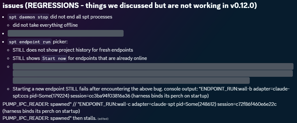Click the word 'picker:' after endpoint run
Screen dimensions: 297x123
click(60, 42)
